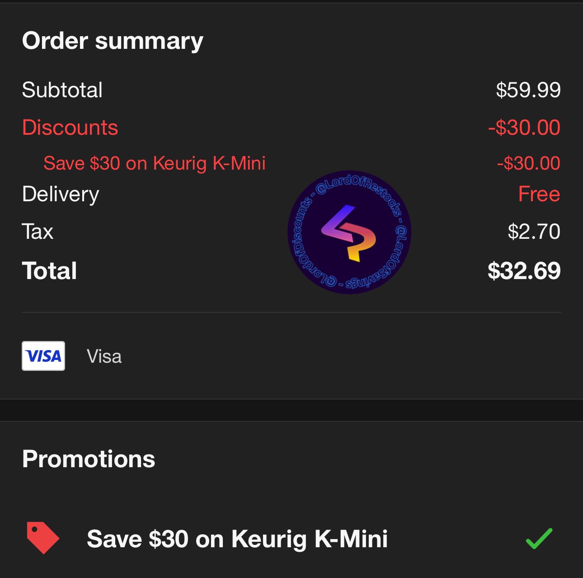Select the Visa card logo icon
The image size is (583, 578).
point(43,356)
